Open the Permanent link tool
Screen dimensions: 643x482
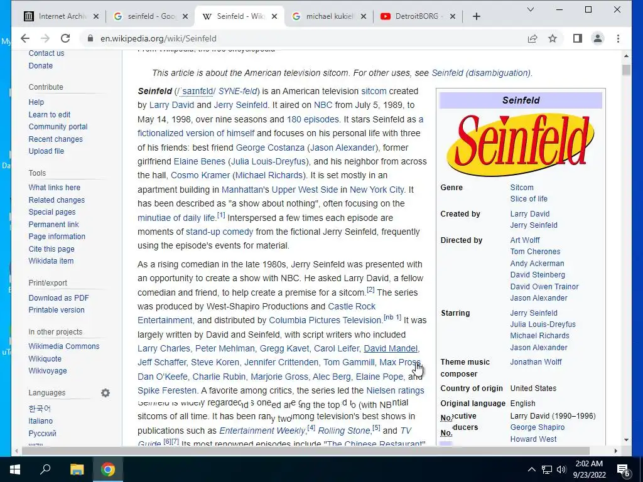pos(53,224)
